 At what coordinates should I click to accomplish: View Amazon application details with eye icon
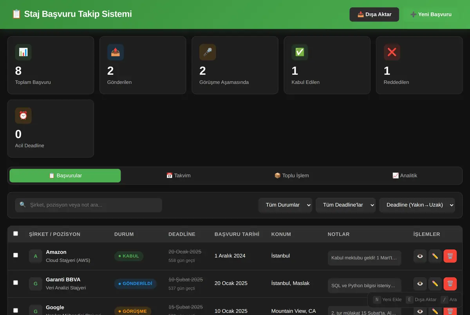tap(420, 256)
